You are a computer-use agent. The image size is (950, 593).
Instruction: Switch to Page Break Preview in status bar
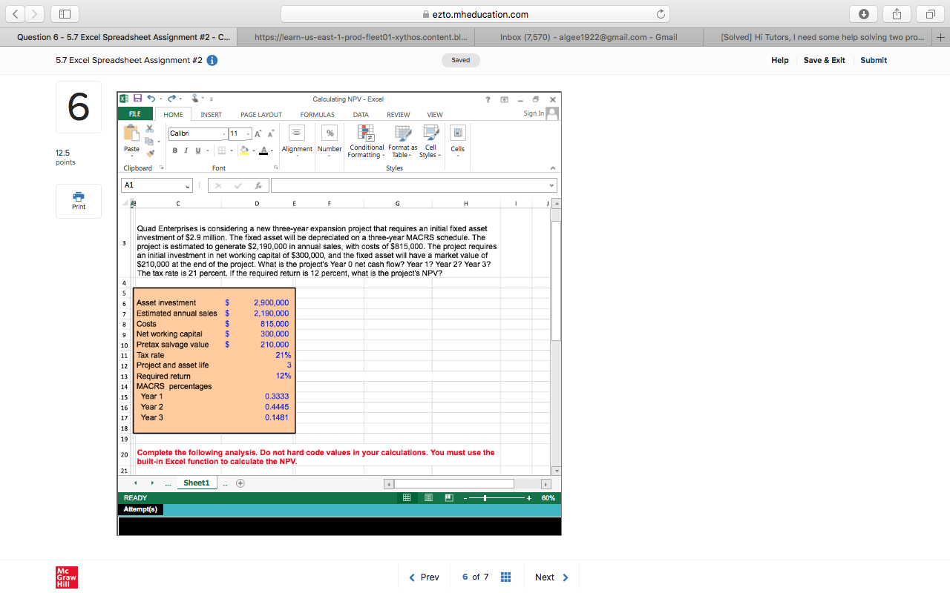tap(450, 498)
